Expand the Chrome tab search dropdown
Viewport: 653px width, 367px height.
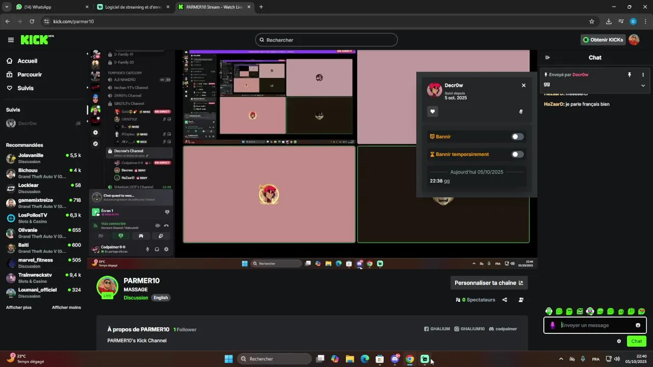click(x=7, y=7)
